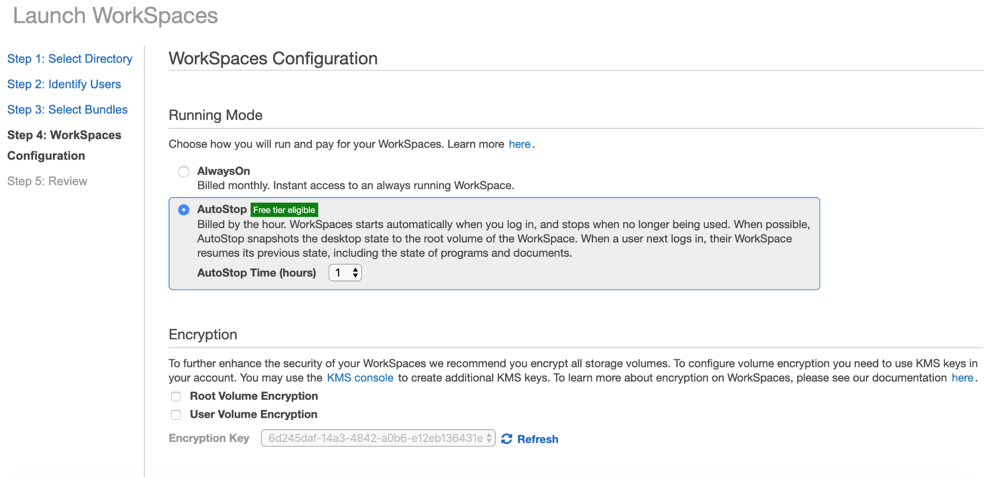Screen dimensions: 988x477
Task: Navigate to Step 3: Select Bundles
Action: (x=67, y=110)
